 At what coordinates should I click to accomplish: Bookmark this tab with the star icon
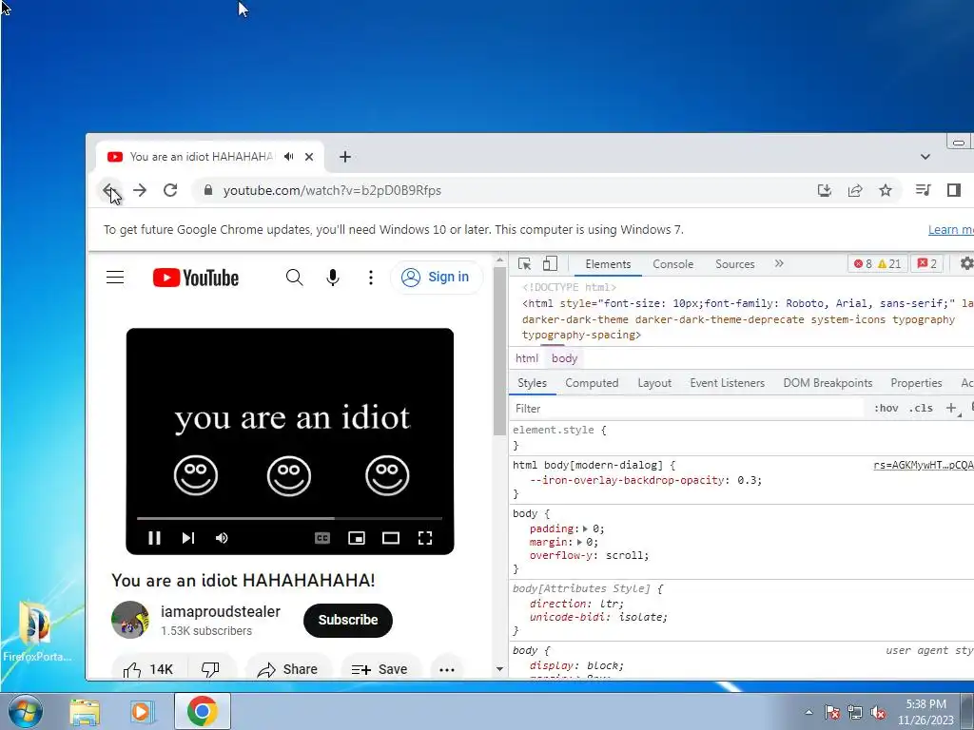[886, 190]
